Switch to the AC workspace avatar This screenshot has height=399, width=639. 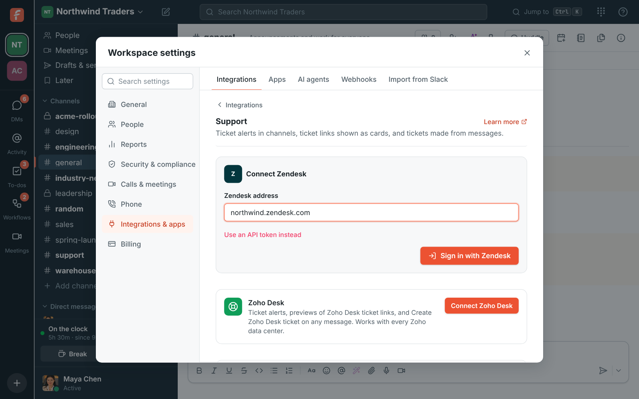(x=17, y=71)
